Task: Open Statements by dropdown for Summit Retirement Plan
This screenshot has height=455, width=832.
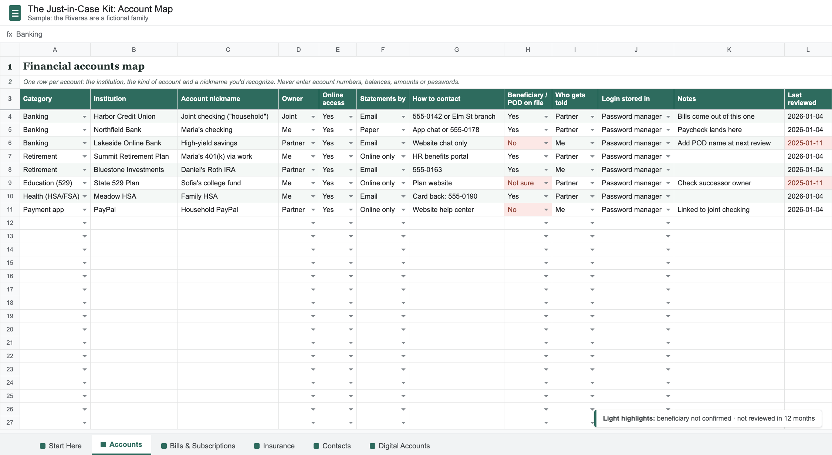Action: (403, 156)
